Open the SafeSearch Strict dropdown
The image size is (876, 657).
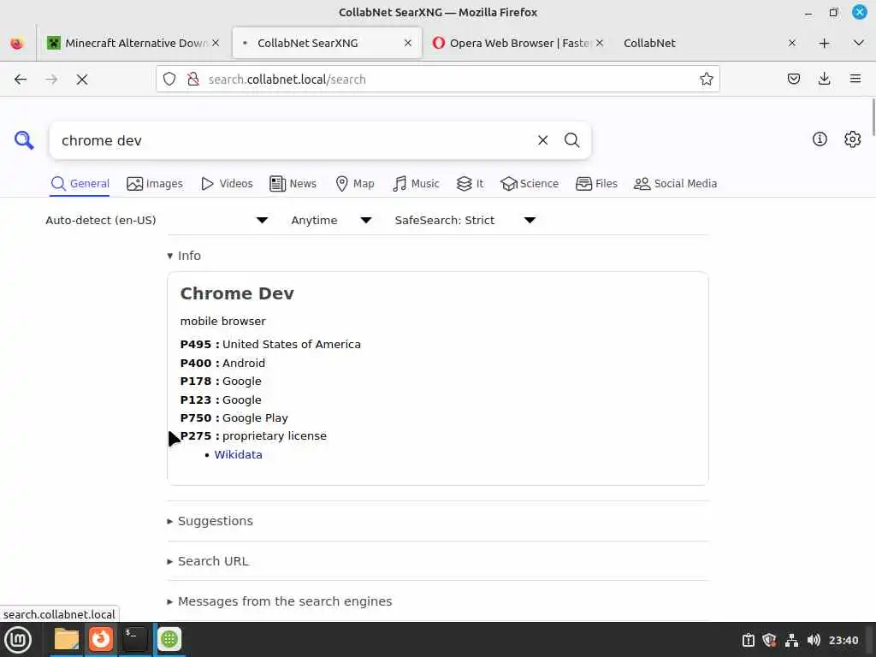[x=465, y=220]
